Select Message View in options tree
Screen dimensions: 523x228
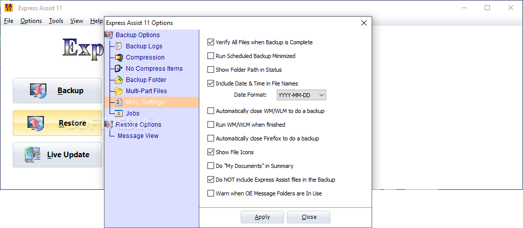coord(138,136)
